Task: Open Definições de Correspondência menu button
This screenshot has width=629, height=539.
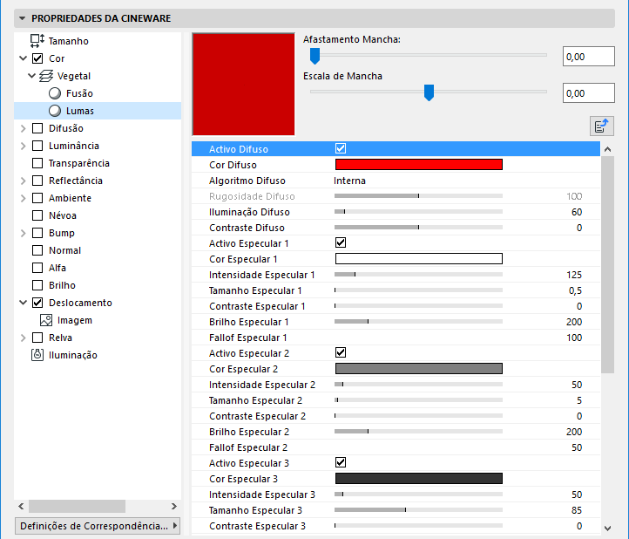Action: tap(98, 526)
